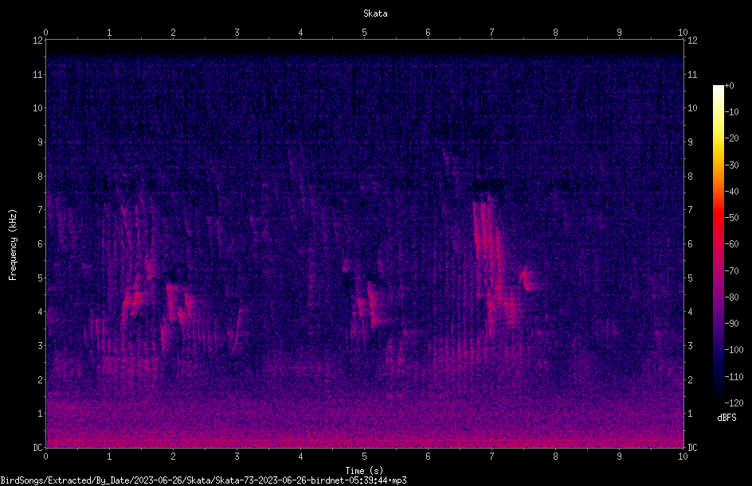Click the "0" tick on the bottom time axis
This screenshot has height=486, width=752.
click(45, 457)
